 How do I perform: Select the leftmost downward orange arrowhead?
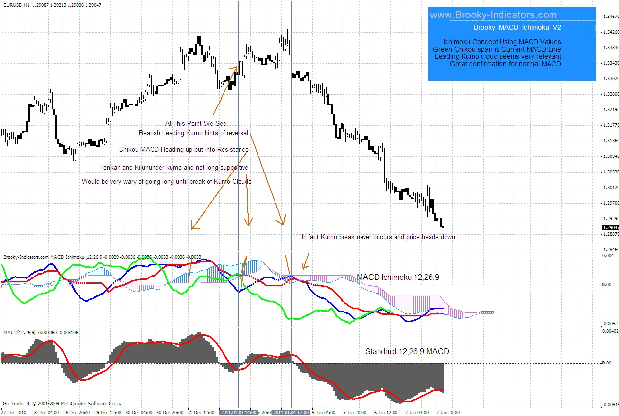coord(194,226)
